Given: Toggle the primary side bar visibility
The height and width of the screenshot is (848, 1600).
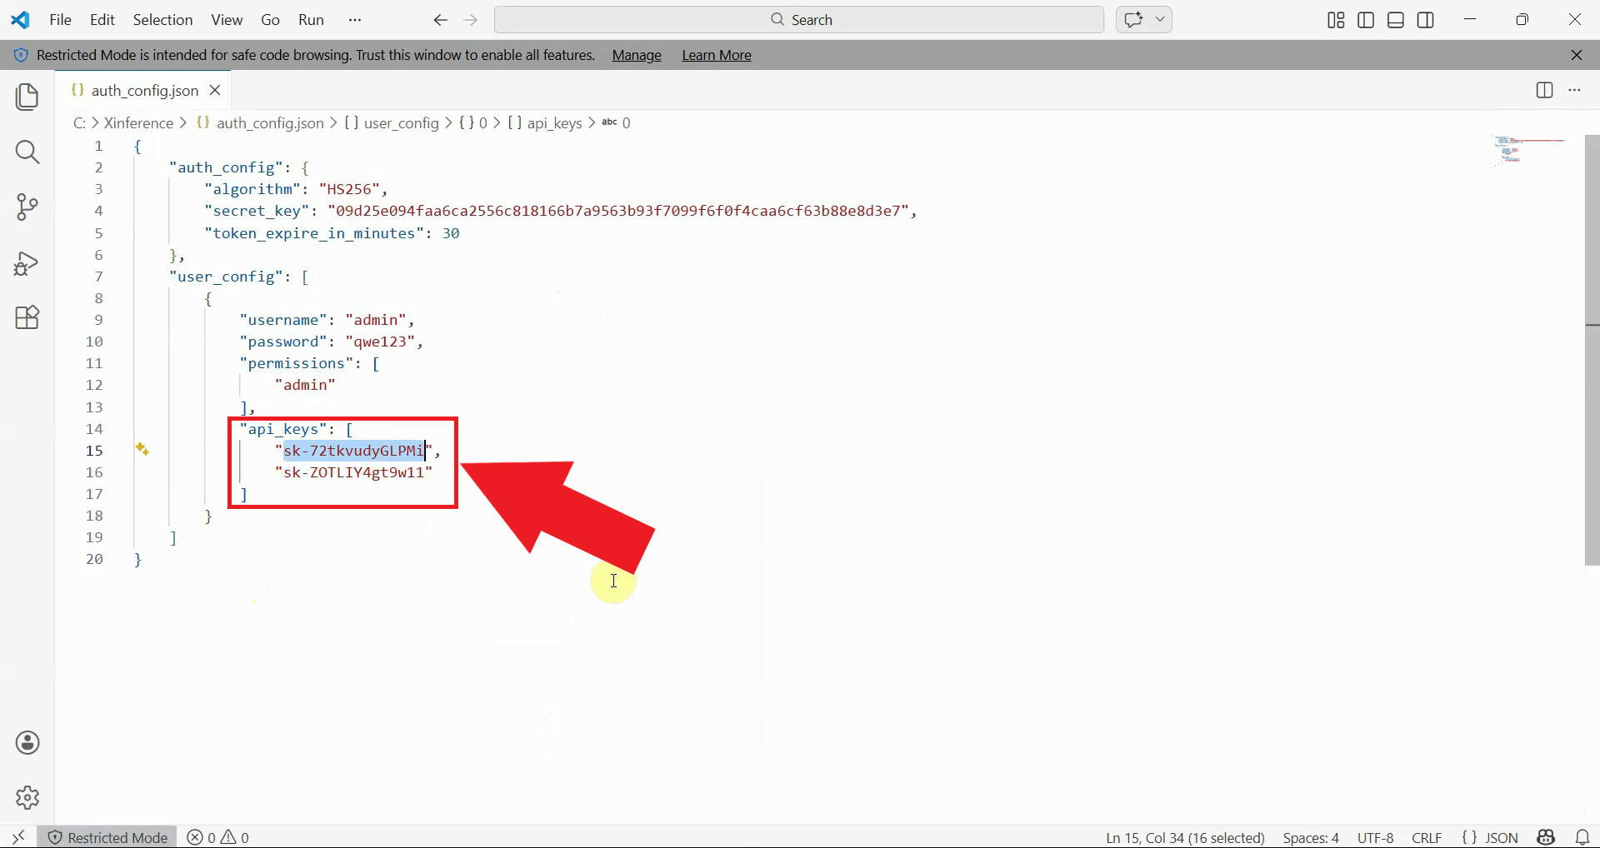Looking at the screenshot, I should (x=1365, y=19).
